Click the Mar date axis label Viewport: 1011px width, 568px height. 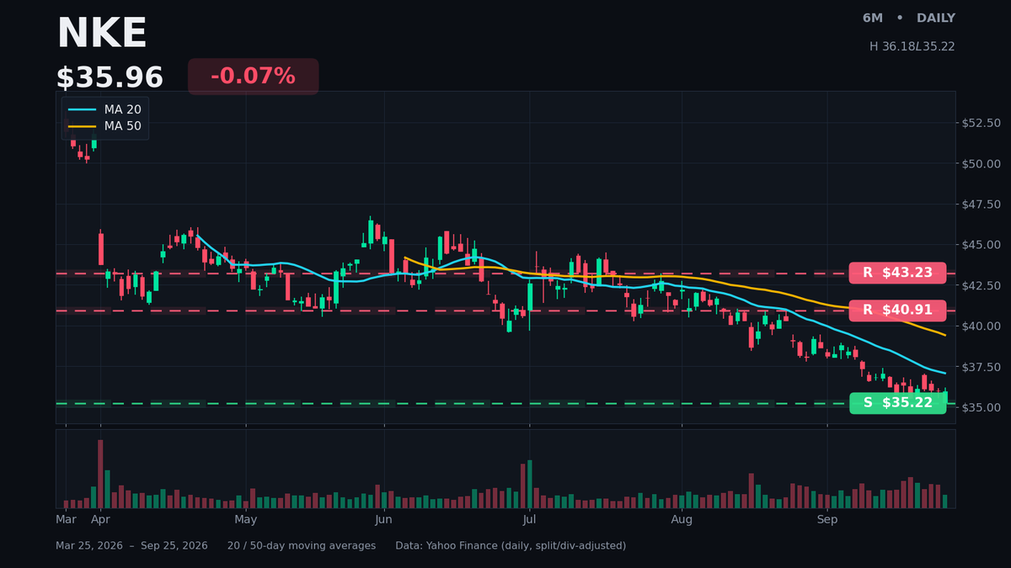tap(66, 520)
